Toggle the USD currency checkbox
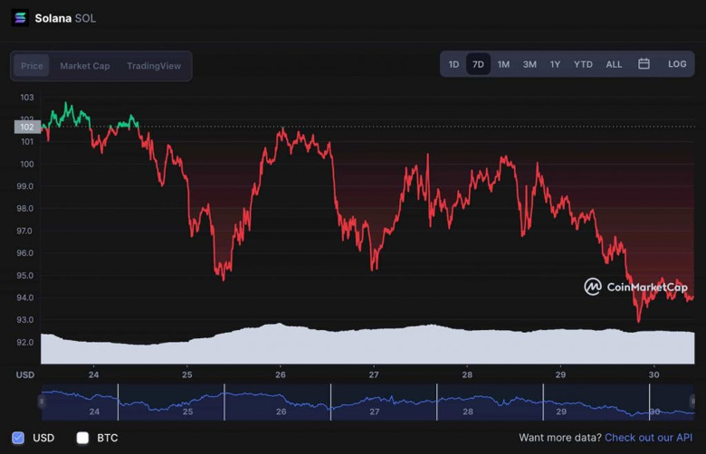This screenshot has width=706, height=454. click(19, 438)
